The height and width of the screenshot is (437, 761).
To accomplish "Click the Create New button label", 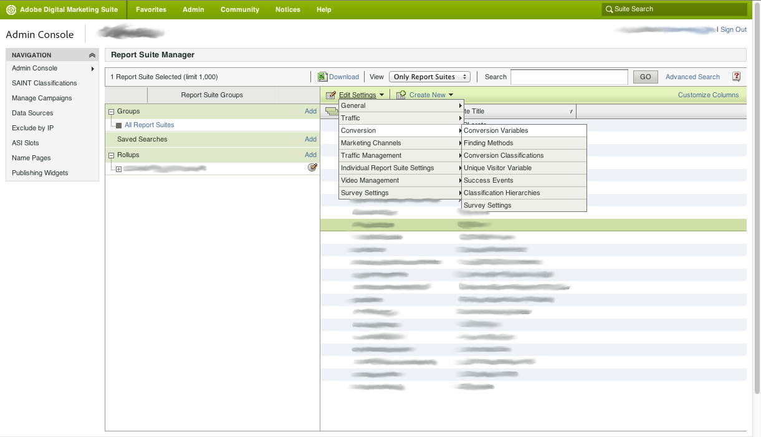I will click(428, 95).
